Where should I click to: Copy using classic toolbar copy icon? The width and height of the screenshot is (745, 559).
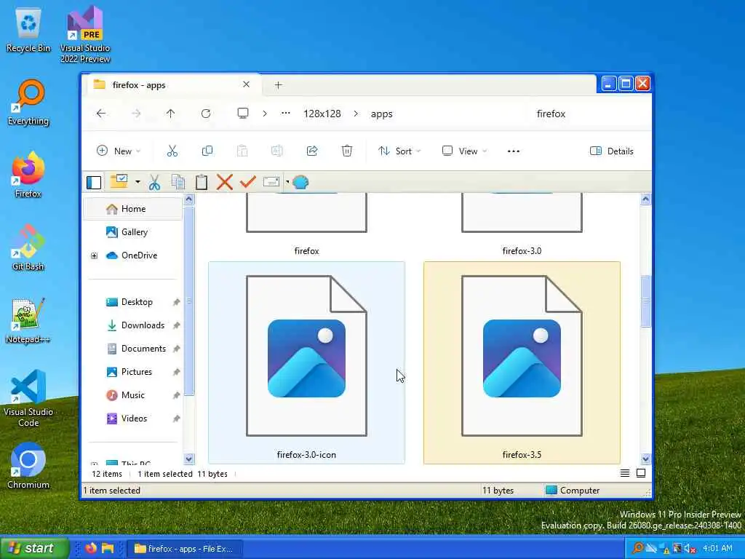pos(178,182)
